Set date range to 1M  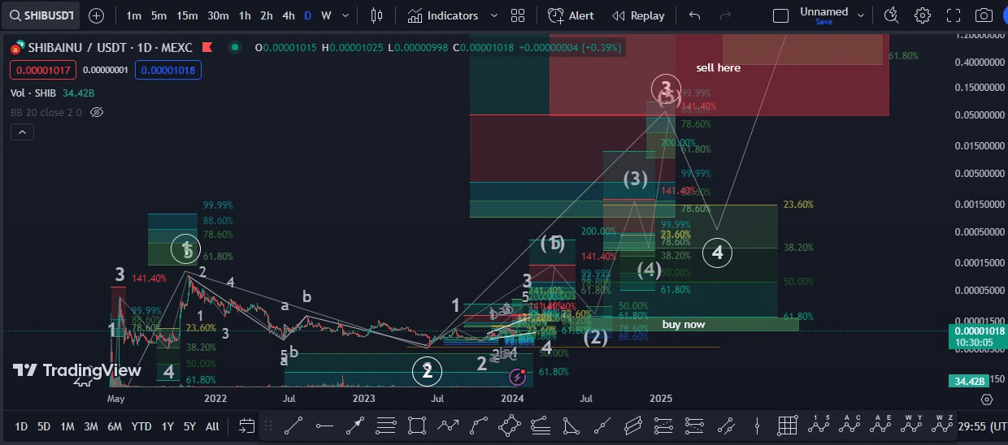click(67, 426)
